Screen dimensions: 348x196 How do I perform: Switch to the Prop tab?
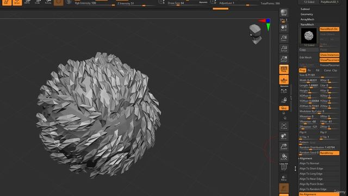(x=302, y=70)
